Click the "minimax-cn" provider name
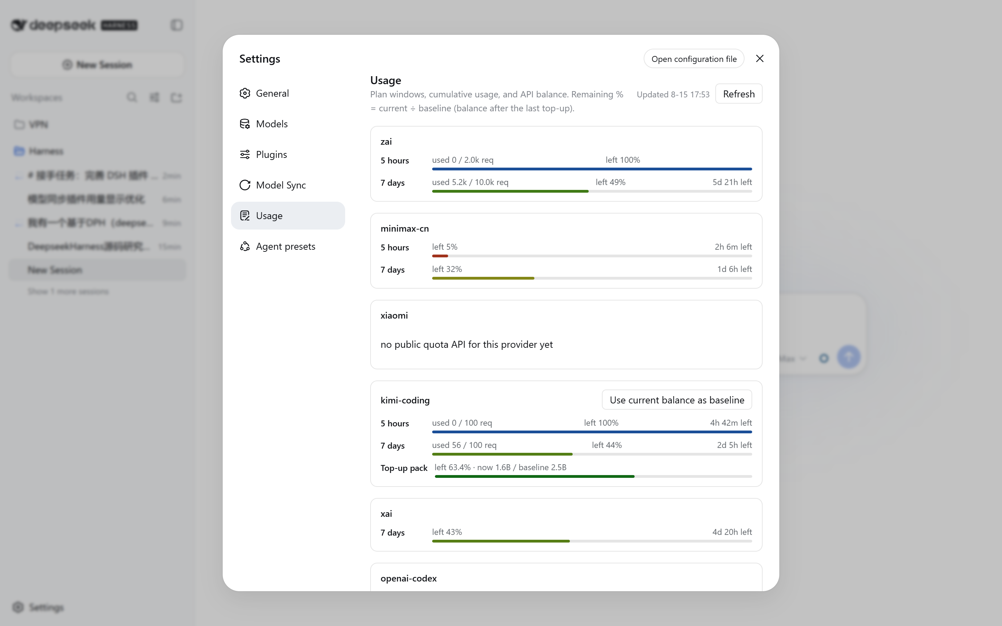The height and width of the screenshot is (626, 1002). [x=405, y=228]
